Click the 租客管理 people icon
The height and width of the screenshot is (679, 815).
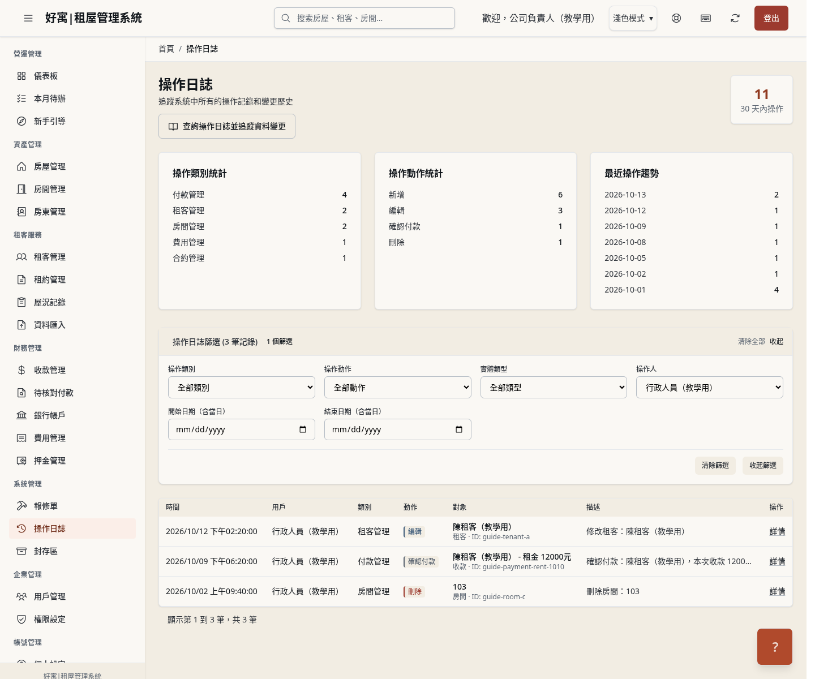(22, 257)
